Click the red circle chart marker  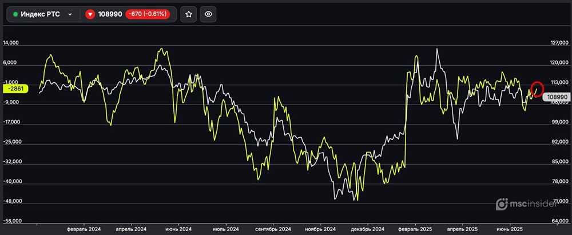(x=537, y=89)
